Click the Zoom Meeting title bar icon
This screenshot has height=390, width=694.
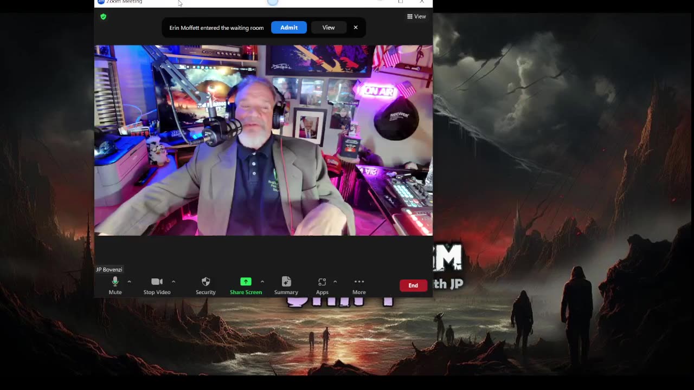click(x=101, y=2)
